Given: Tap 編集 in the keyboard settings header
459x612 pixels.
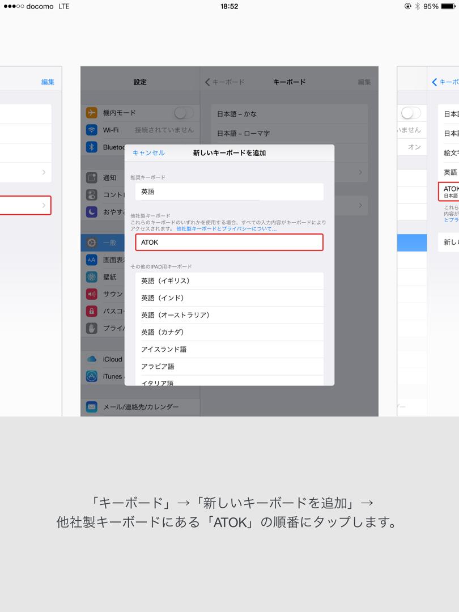Looking at the screenshot, I should coord(364,82).
